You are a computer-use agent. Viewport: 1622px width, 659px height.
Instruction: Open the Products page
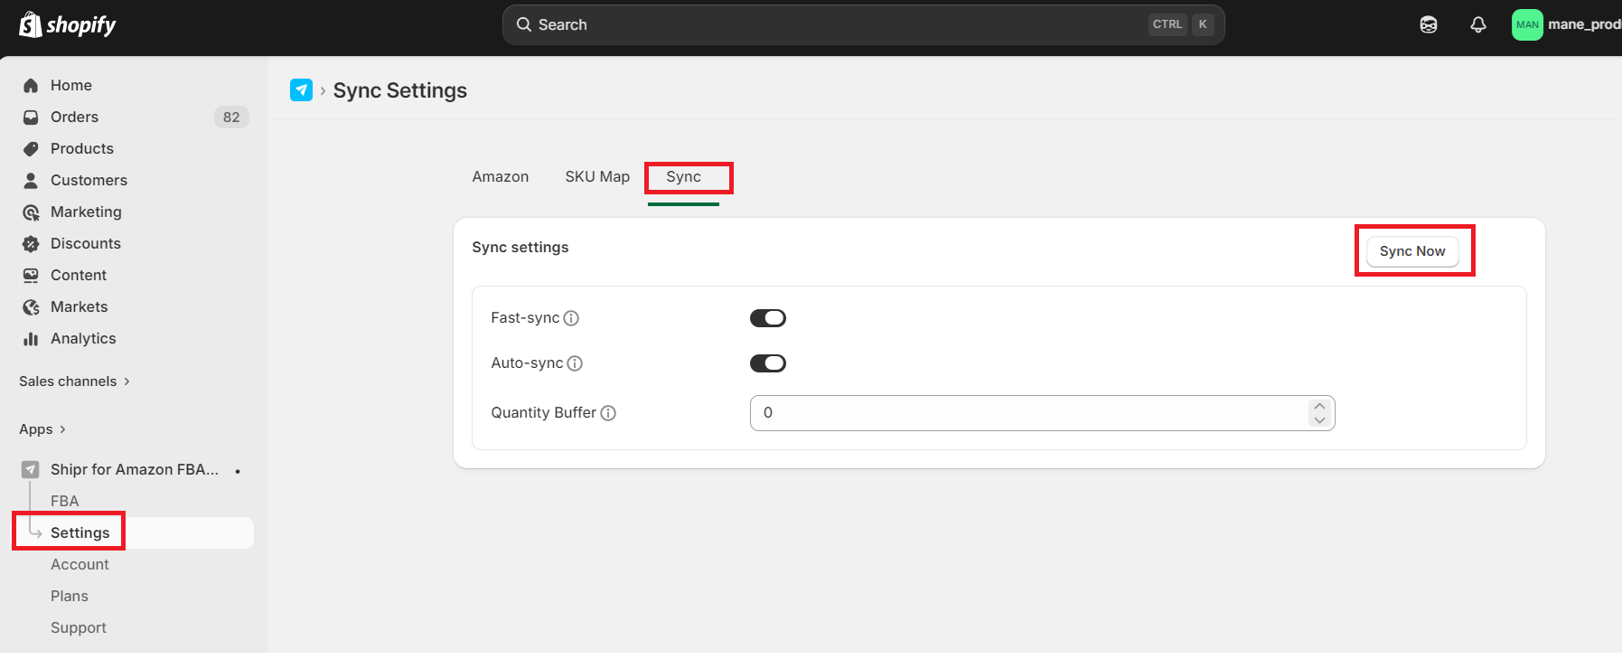pos(82,148)
